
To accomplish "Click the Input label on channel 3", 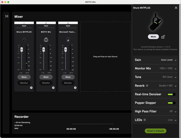I will point(68,26).
